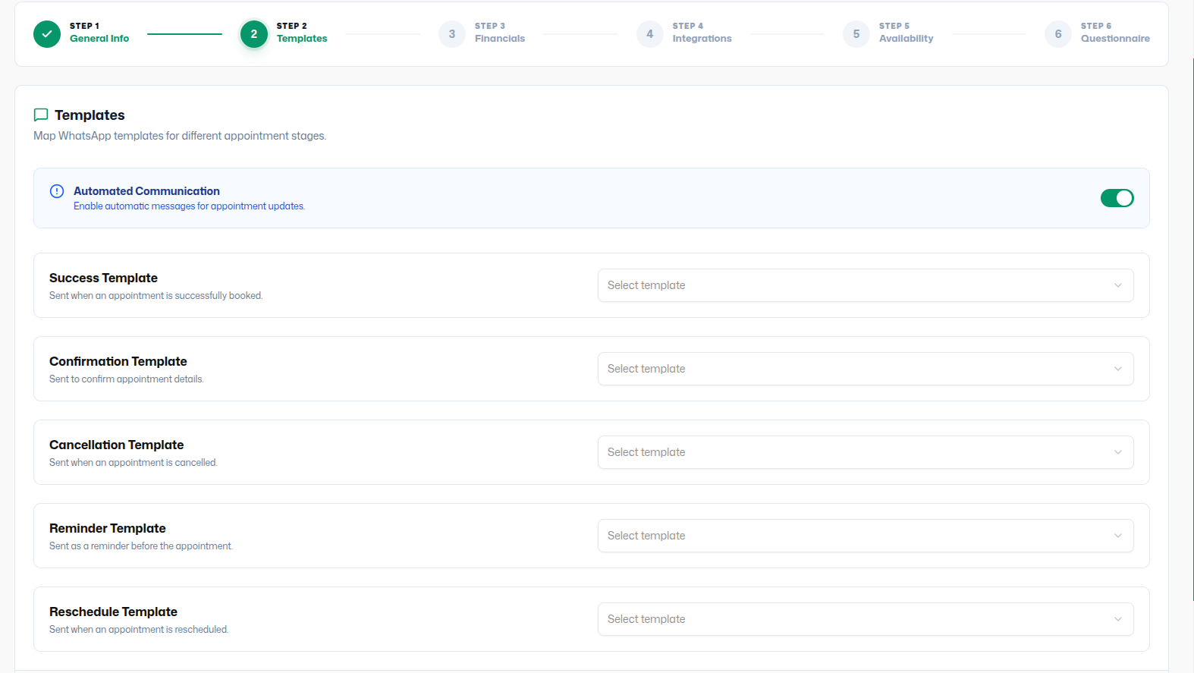The width and height of the screenshot is (1194, 673).
Task: Click 'Sent when an appointment is cancelled.'
Action: click(x=133, y=463)
